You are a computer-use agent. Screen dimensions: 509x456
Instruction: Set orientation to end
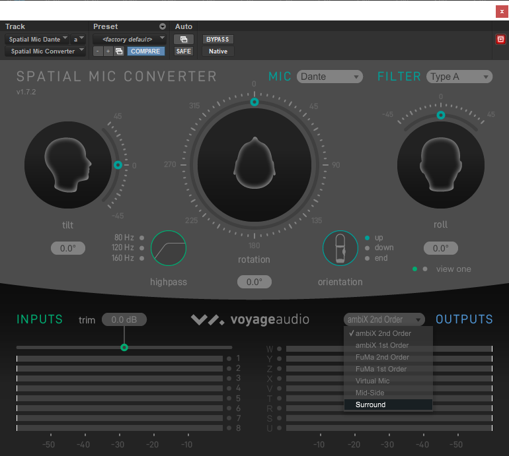pyautogui.click(x=367, y=258)
